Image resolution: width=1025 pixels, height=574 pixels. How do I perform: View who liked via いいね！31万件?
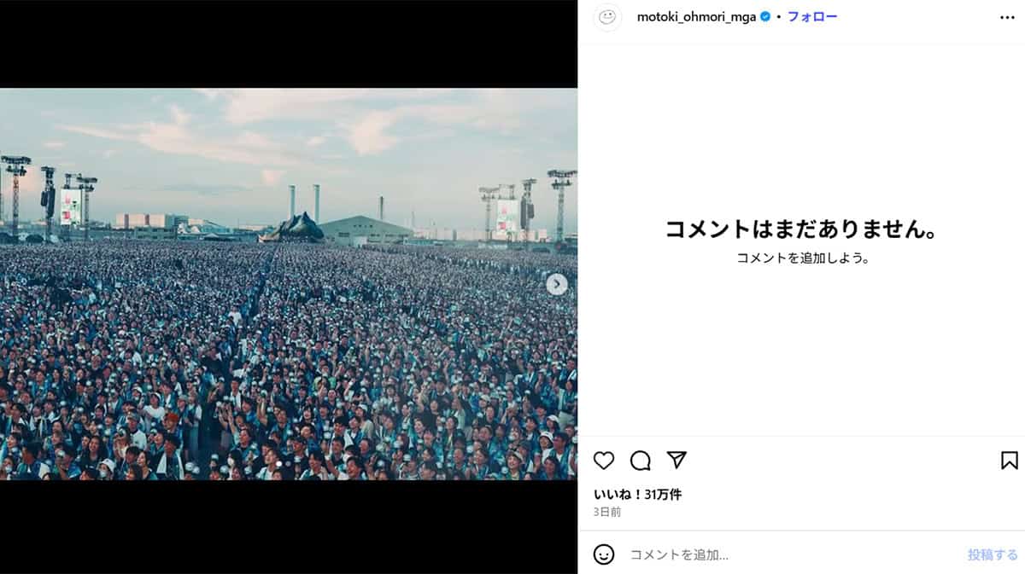pos(637,495)
